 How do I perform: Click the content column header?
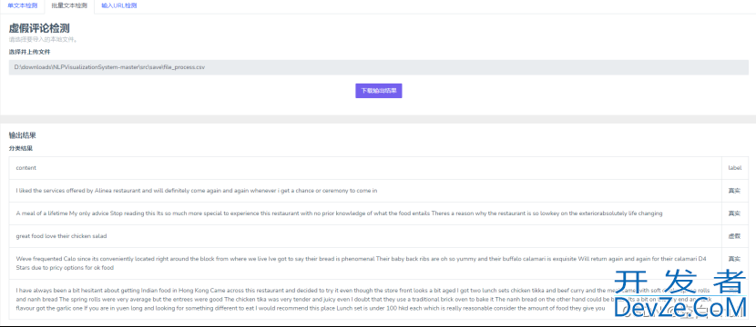point(26,168)
